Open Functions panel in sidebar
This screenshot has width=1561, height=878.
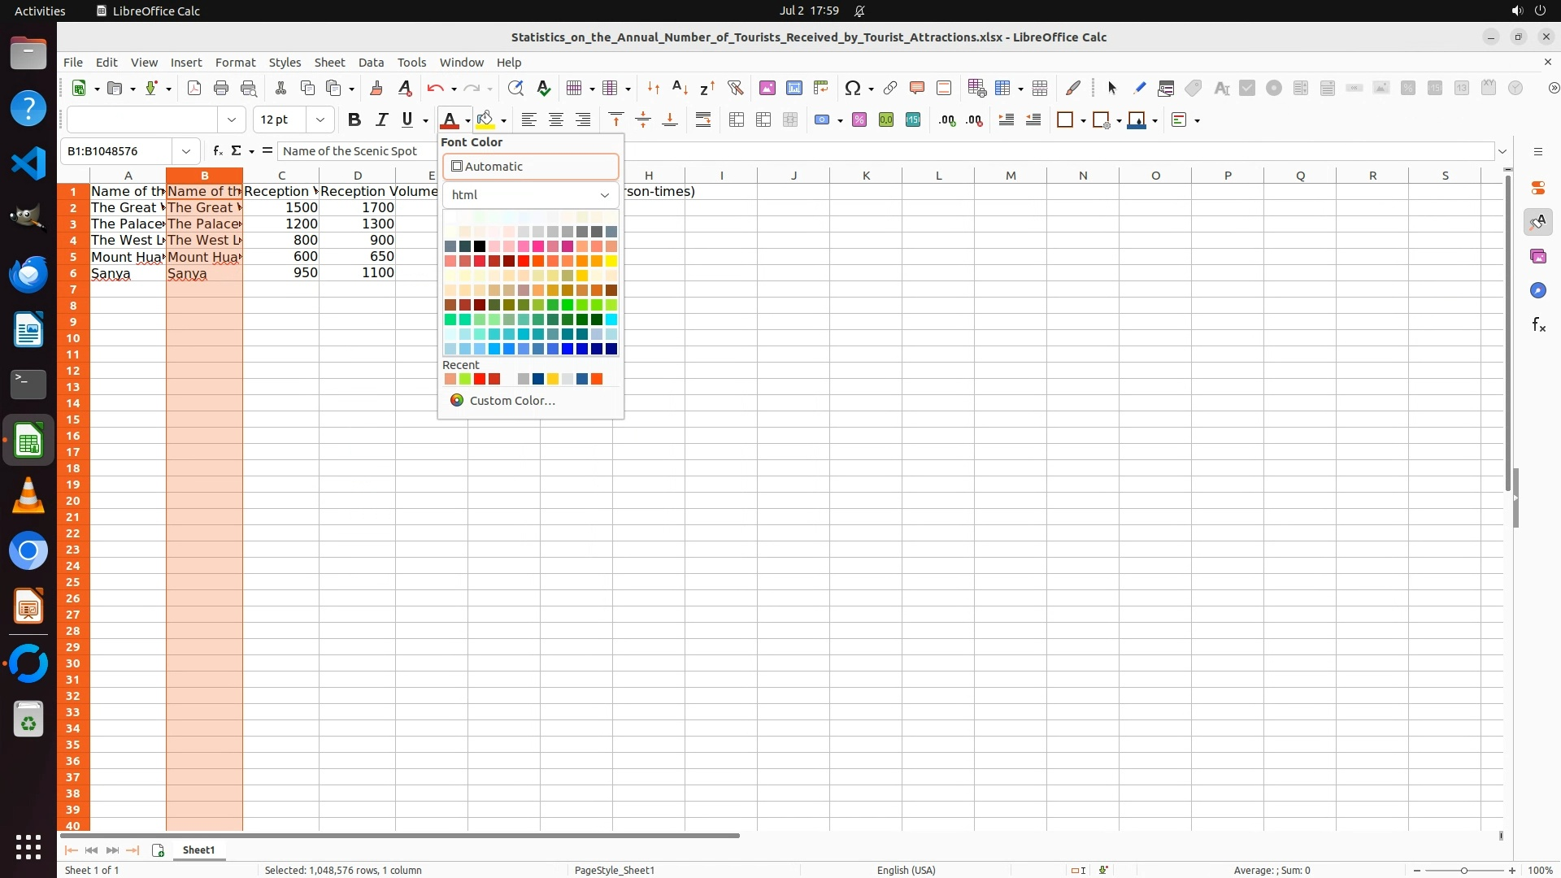point(1538,325)
